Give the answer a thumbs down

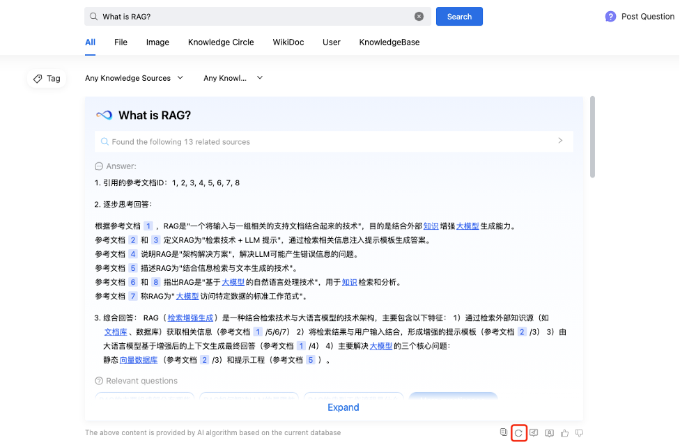click(x=579, y=432)
